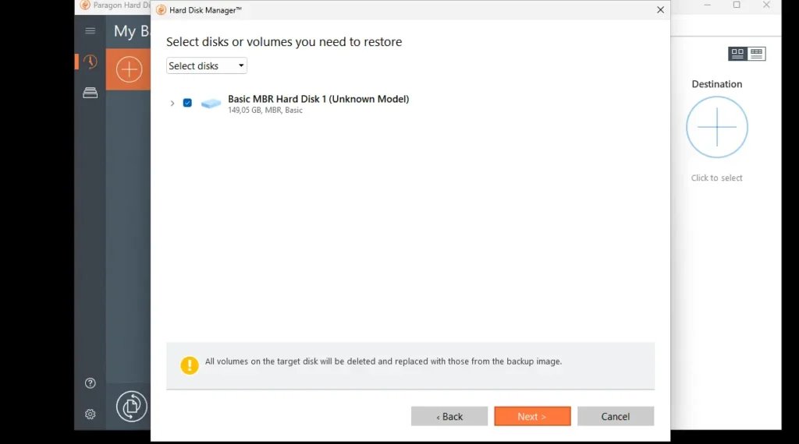Open the Select disks dropdown
799x444 pixels.
(x=207, y=66)
